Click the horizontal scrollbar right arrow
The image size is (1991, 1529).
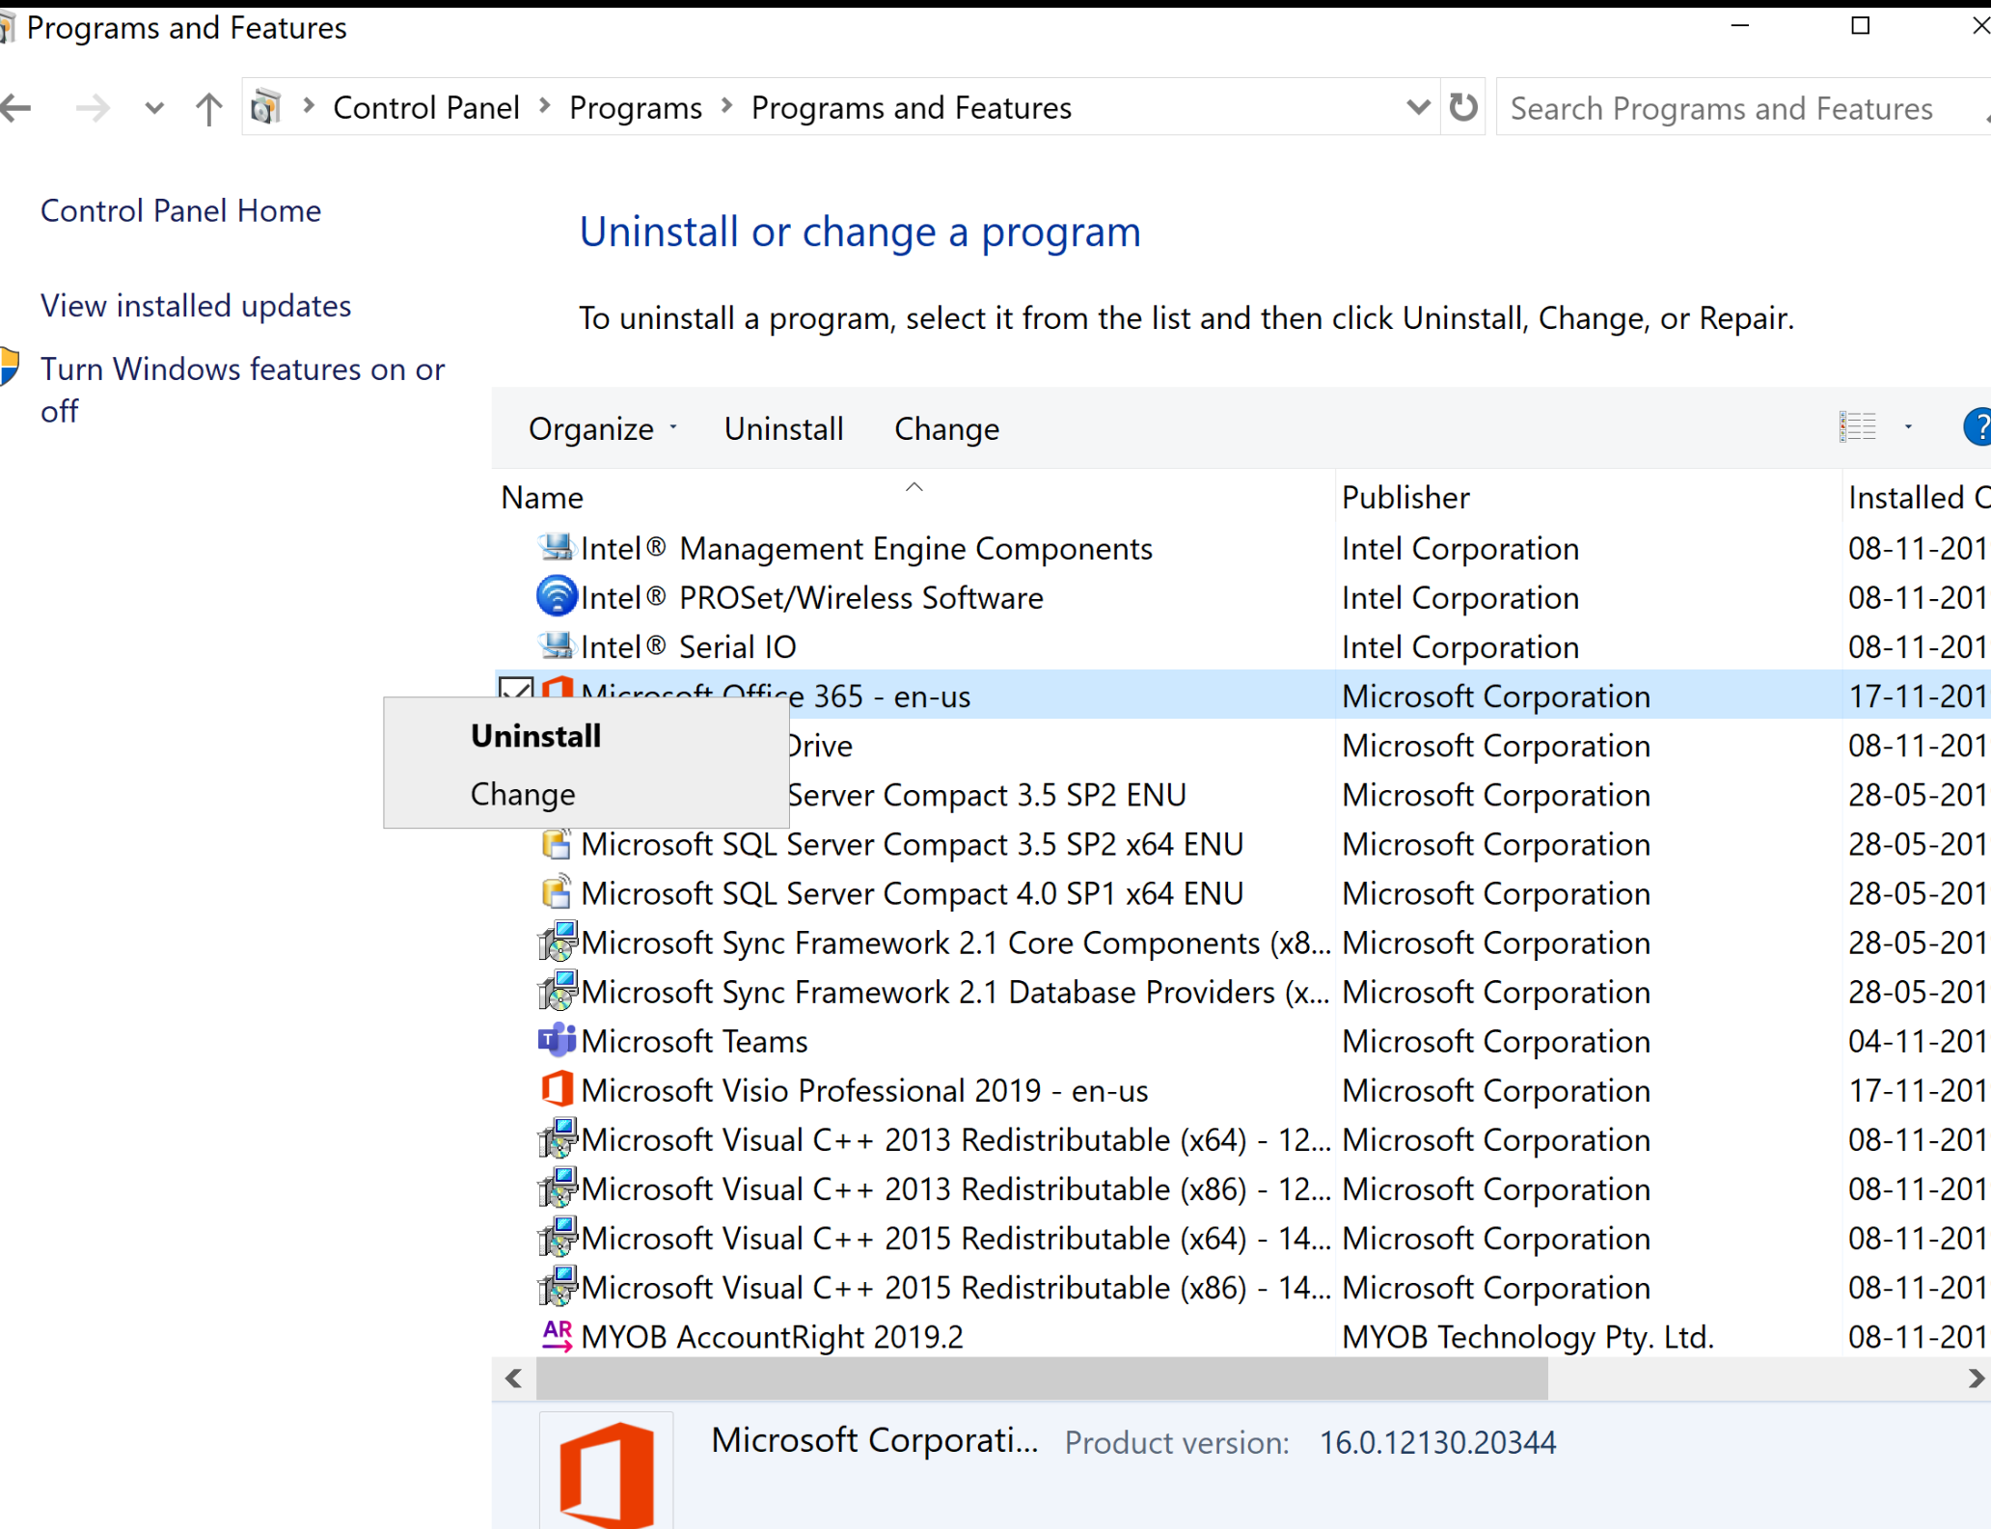point(1975,1379)
